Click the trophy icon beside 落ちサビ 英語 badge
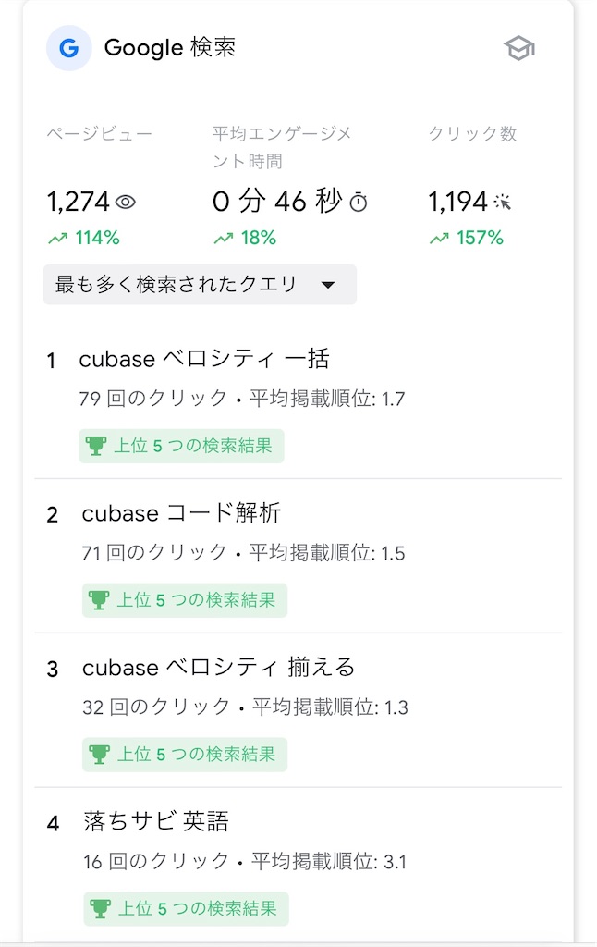This screenshot has width=597, height=947. tap(99, 909)
